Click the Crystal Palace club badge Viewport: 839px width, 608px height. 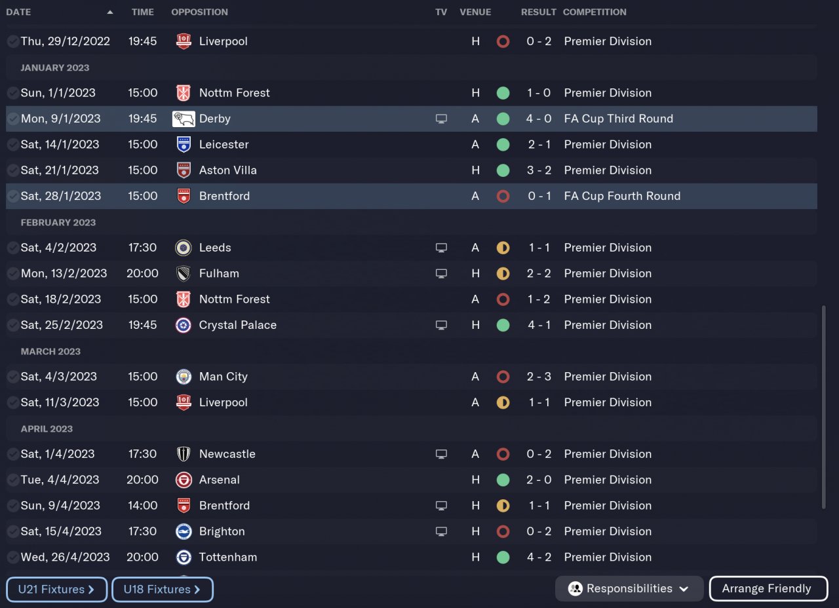click(x=184, y=325)
